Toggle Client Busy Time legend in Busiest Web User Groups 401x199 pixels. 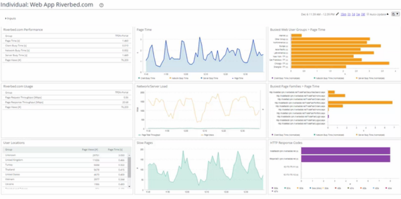(286, 78)
